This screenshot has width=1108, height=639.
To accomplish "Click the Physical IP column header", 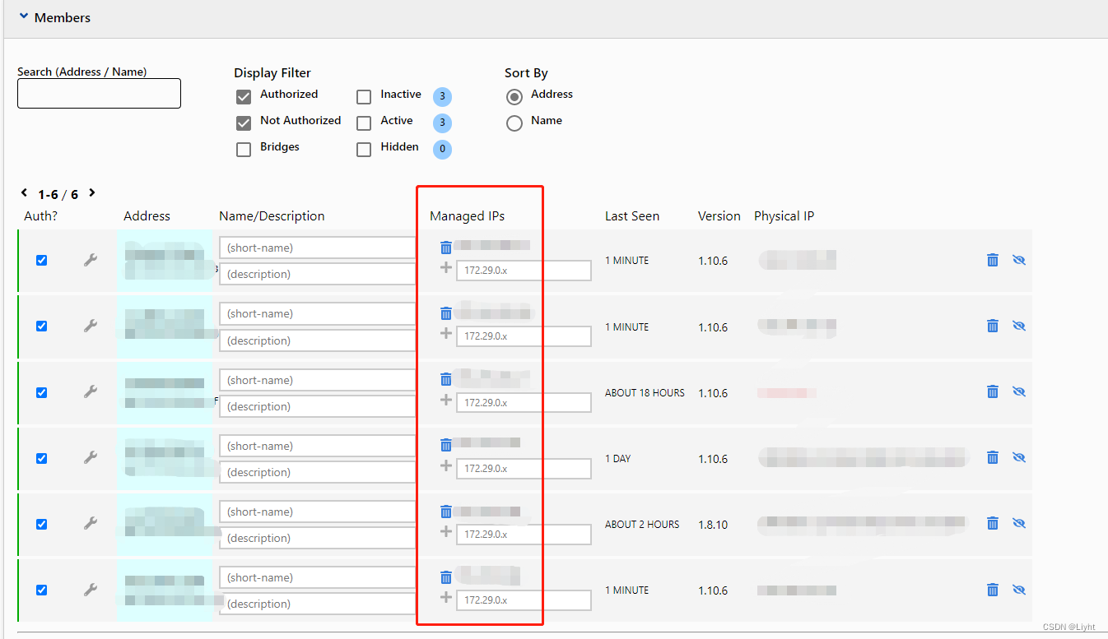I will [x=784, y=216].
